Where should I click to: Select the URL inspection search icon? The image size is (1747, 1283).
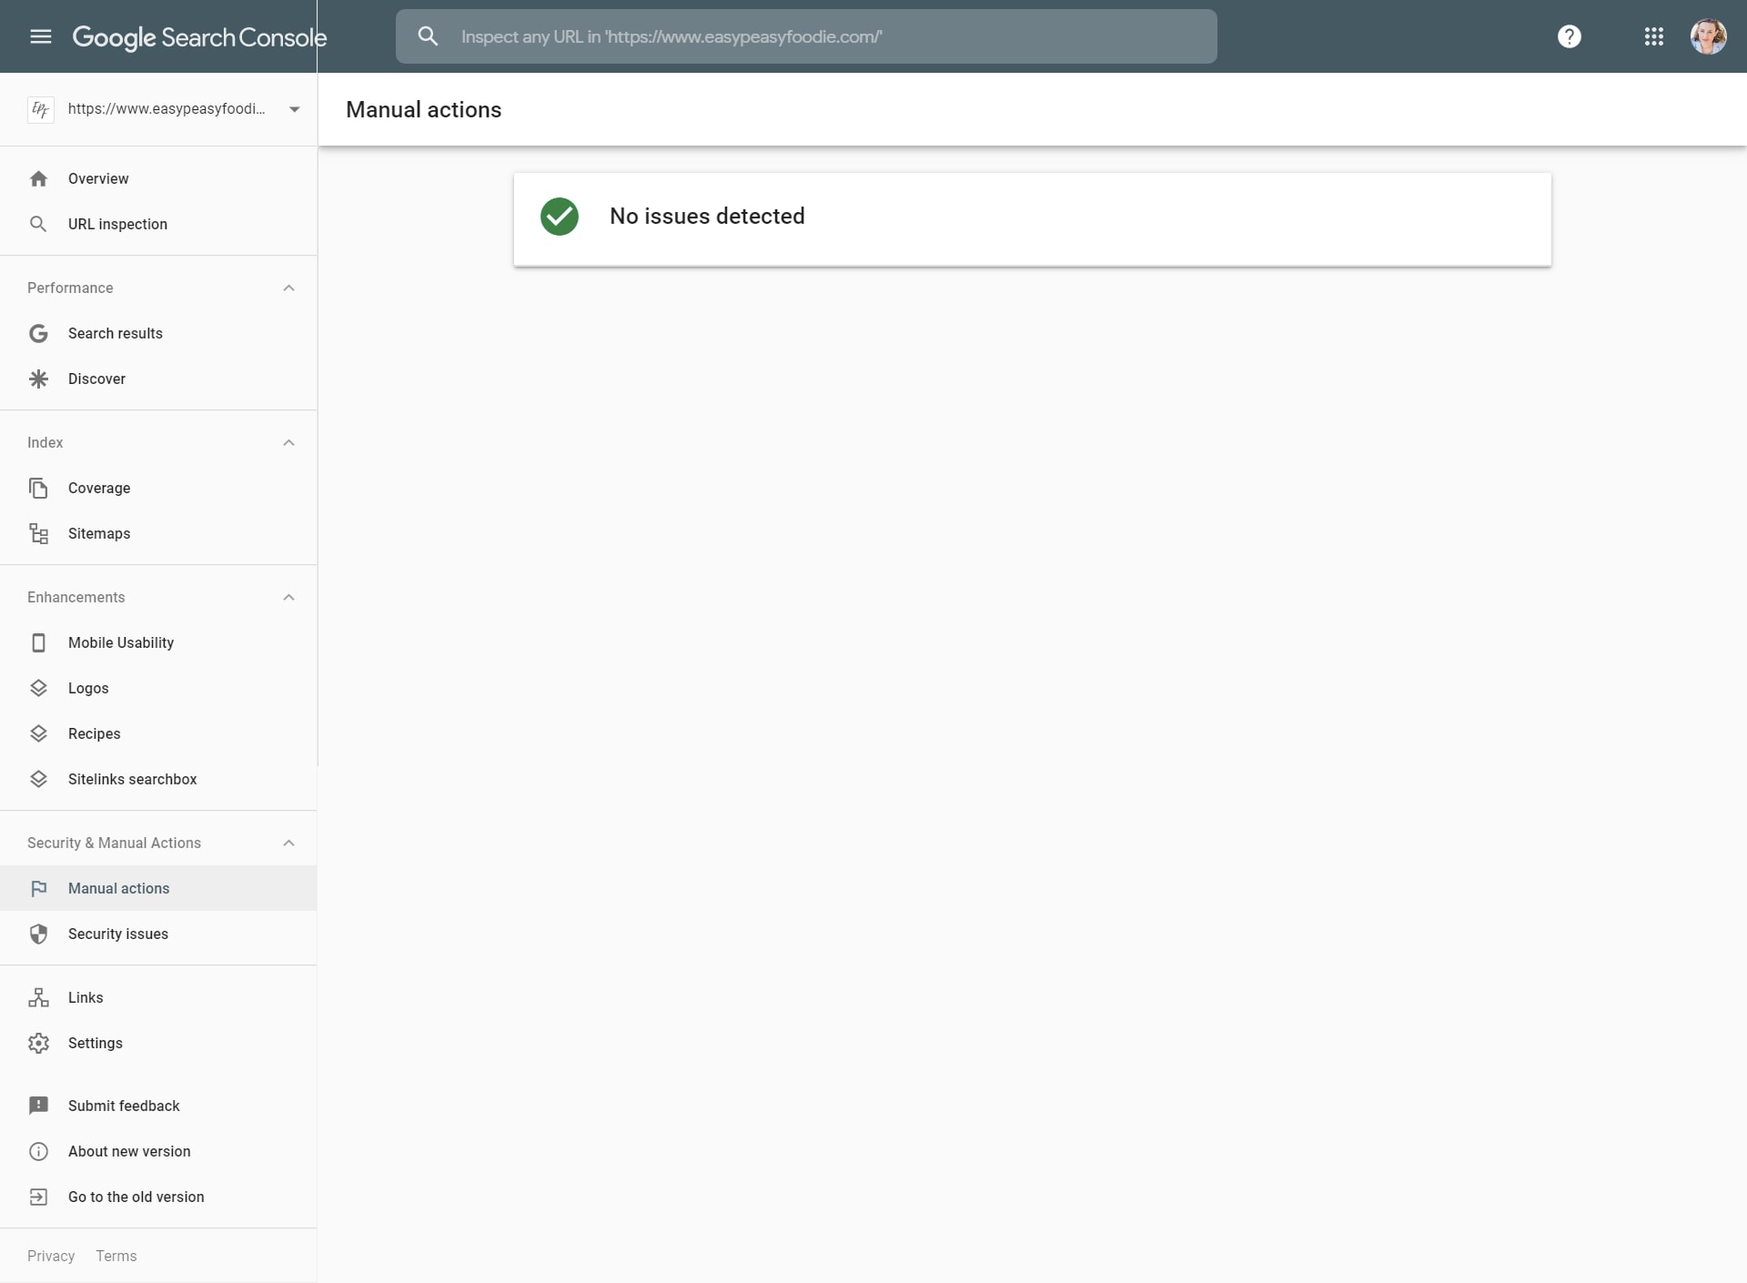426,36
